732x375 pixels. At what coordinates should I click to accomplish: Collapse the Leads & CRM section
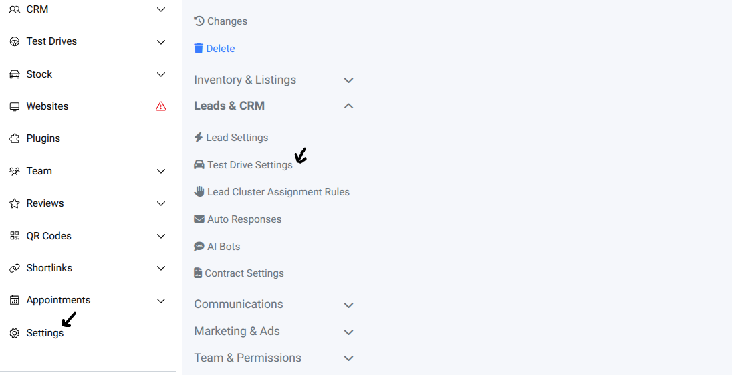[x=348, y=106]
